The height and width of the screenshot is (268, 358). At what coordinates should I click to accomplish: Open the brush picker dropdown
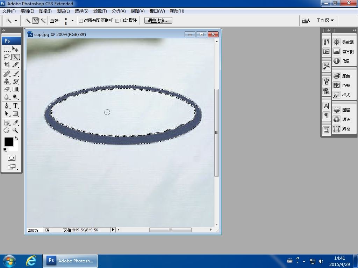click(73, 21)
